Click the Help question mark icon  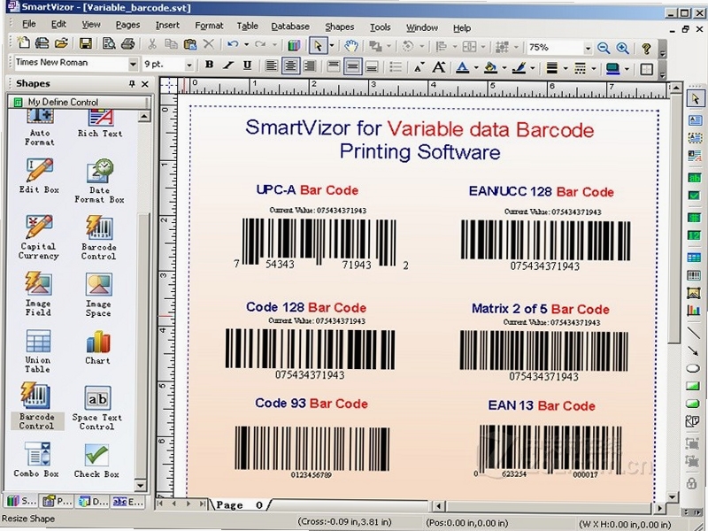646,49
